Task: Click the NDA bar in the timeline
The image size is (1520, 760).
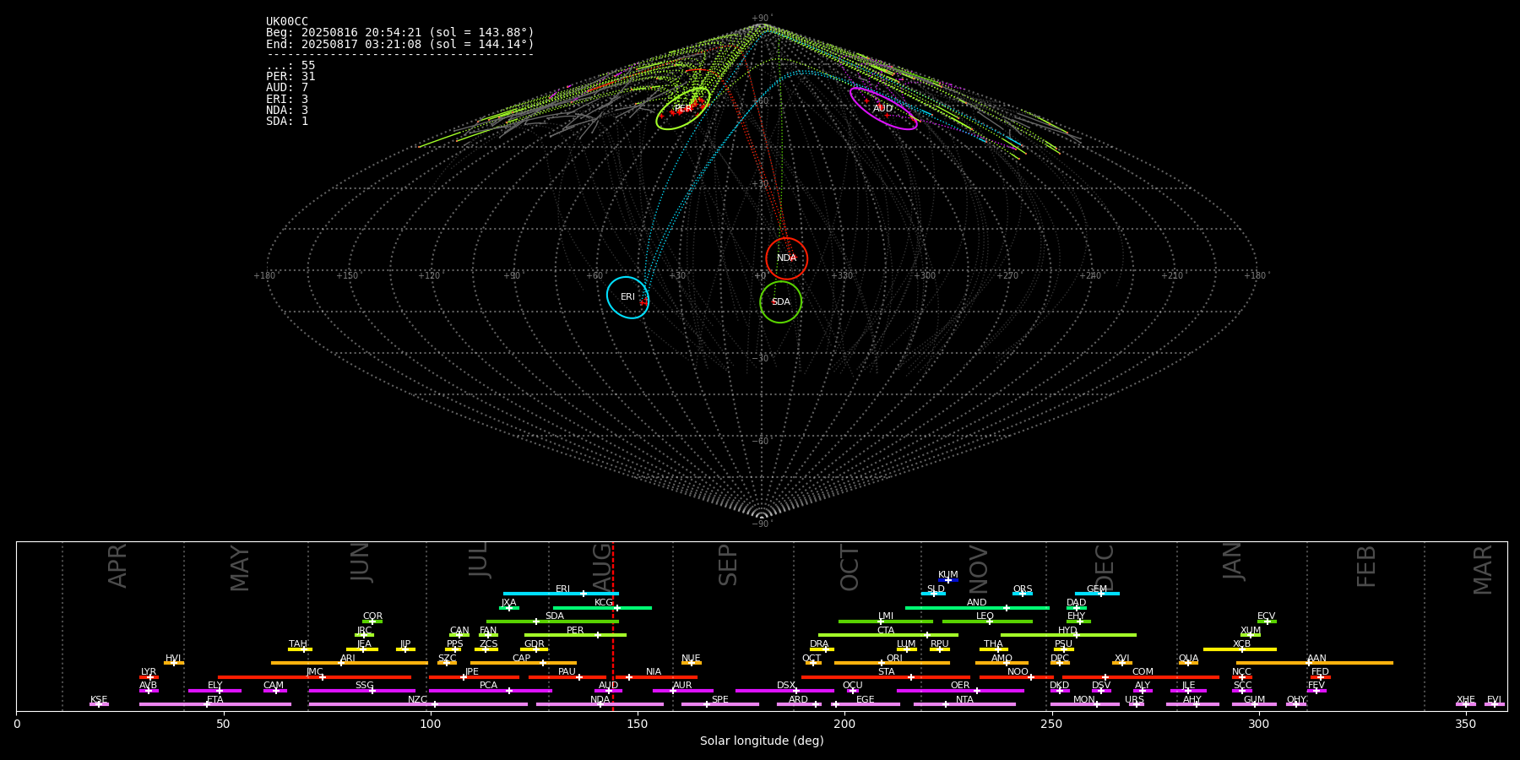Action: click(600, 704)
